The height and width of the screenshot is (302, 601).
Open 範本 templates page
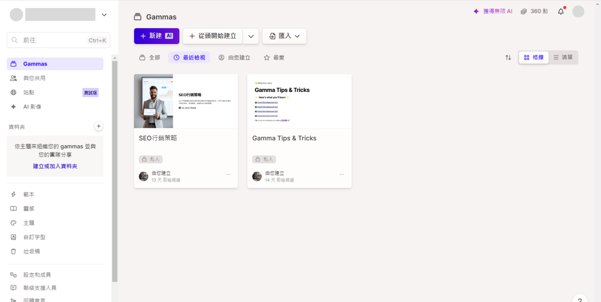(55, 194)
